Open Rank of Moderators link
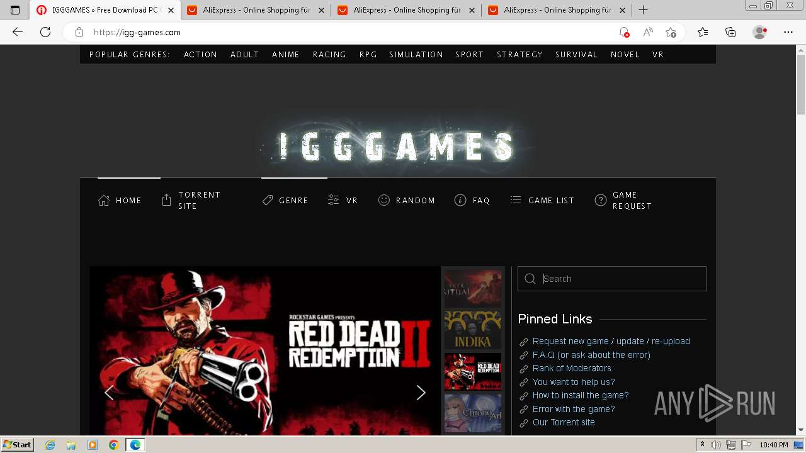806x453 pixels. pos(572,368)
